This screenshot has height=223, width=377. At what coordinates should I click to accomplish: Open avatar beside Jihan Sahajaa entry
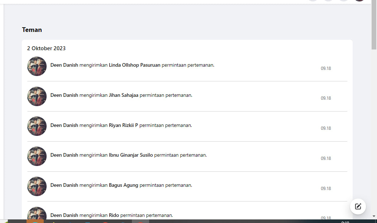click(37, 96)
